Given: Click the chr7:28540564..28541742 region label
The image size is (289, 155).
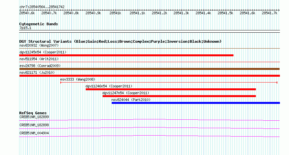Looking at the screenshot, I should pyautogui.click(x=42, y=7).
